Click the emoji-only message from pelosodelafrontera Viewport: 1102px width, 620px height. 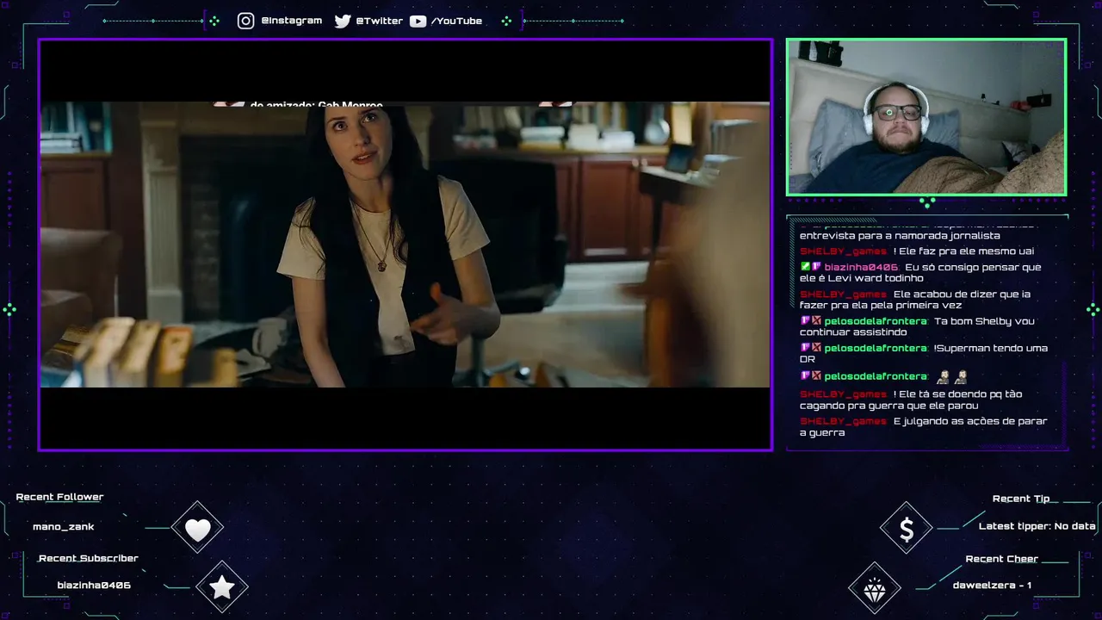884,376
